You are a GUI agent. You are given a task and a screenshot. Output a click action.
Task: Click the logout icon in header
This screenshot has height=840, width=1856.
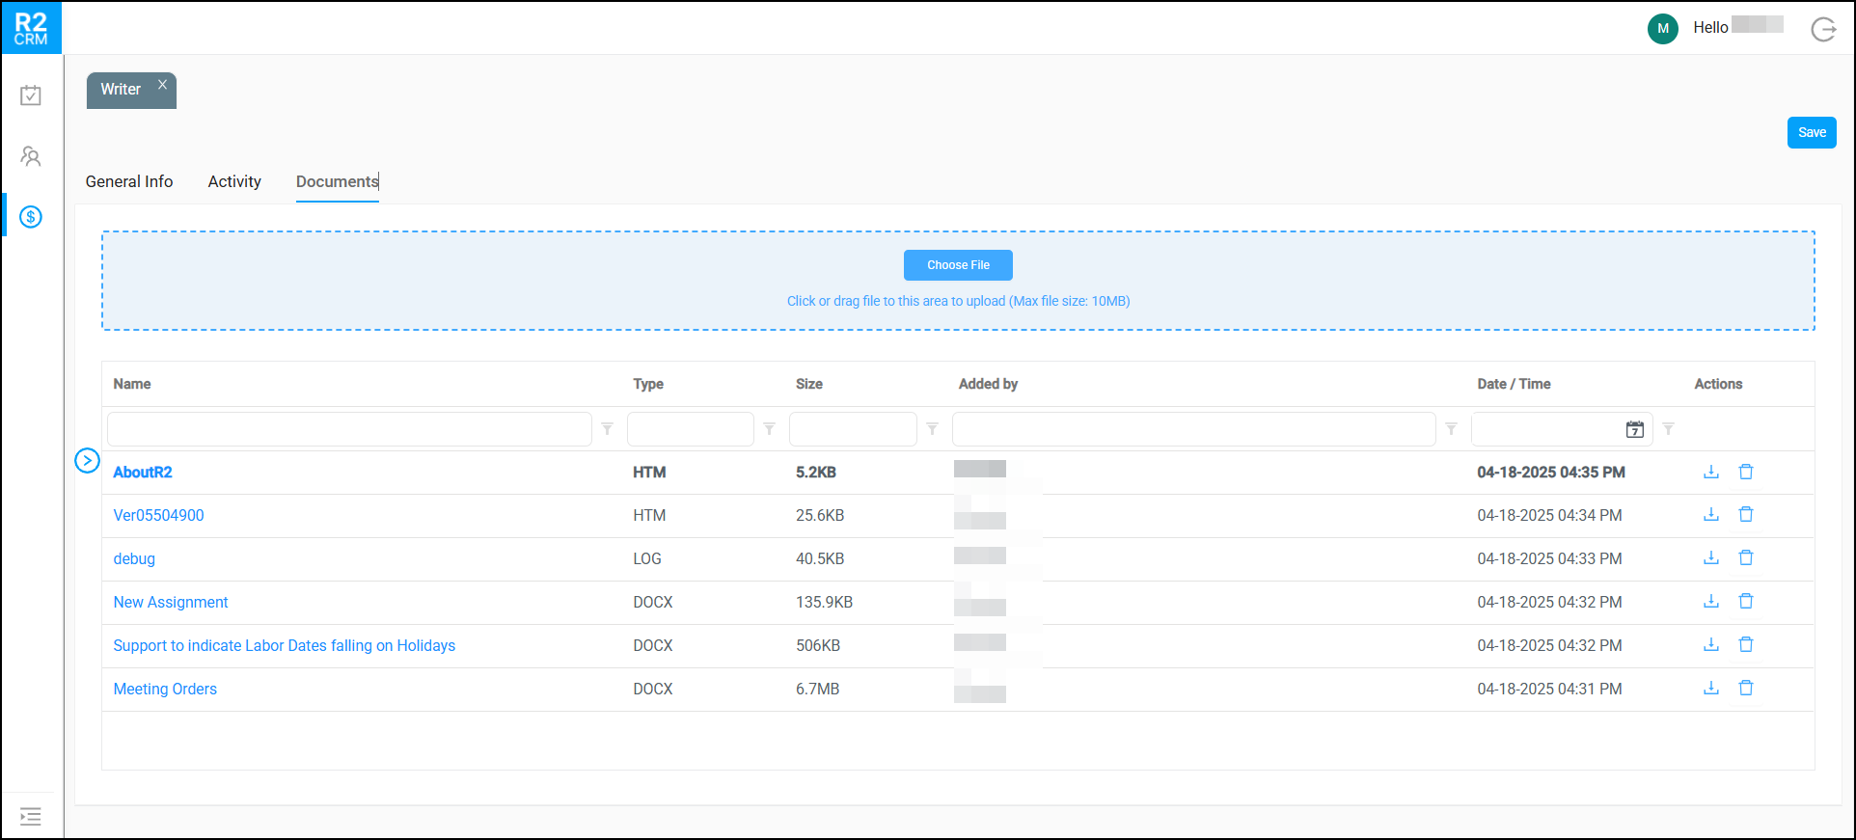[x=1823, y=29]
